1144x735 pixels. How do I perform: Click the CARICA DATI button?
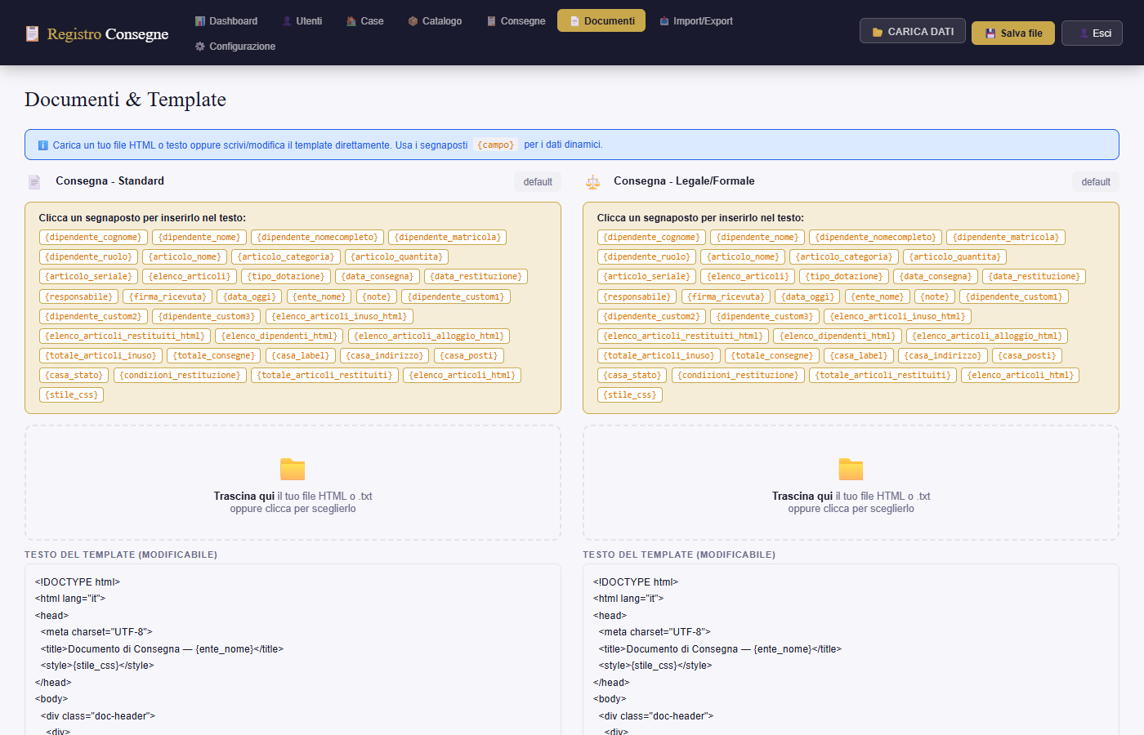(x=913, y=31)
